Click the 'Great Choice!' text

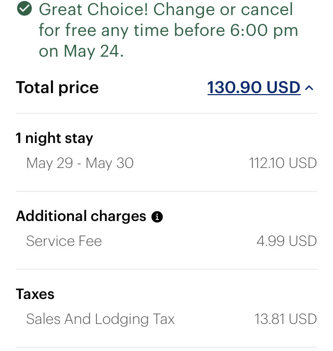[93, 9]
